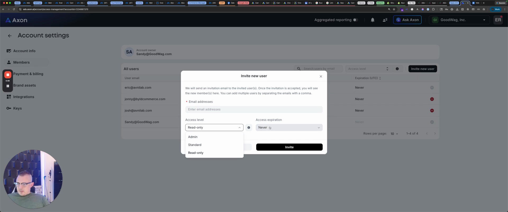
Task: Open the notifications bell
Action: click(373, 20)
